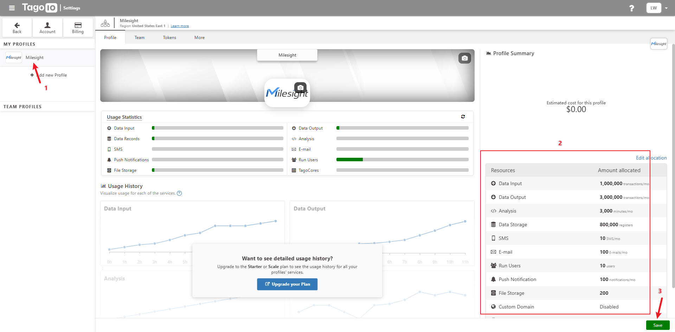
Task: Click the Data Output usage bar
Action: pos(403,128)
